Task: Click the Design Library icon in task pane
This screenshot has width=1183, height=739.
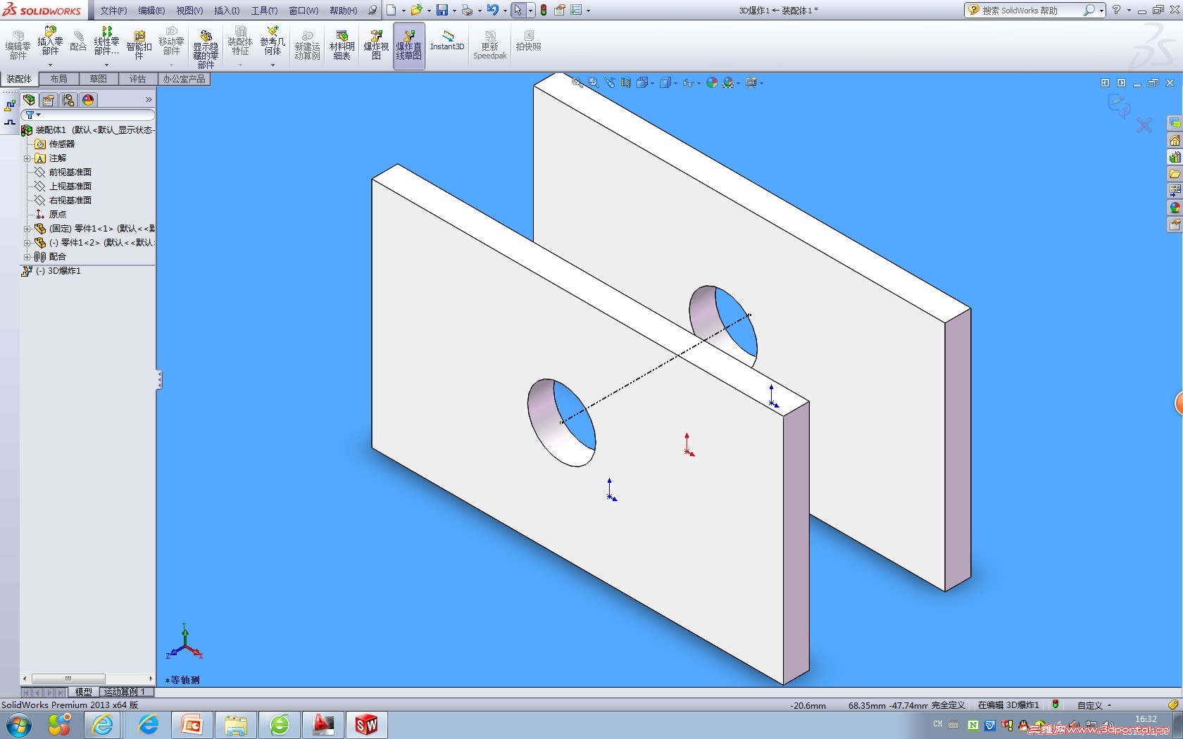Action: pos(1175,158)
